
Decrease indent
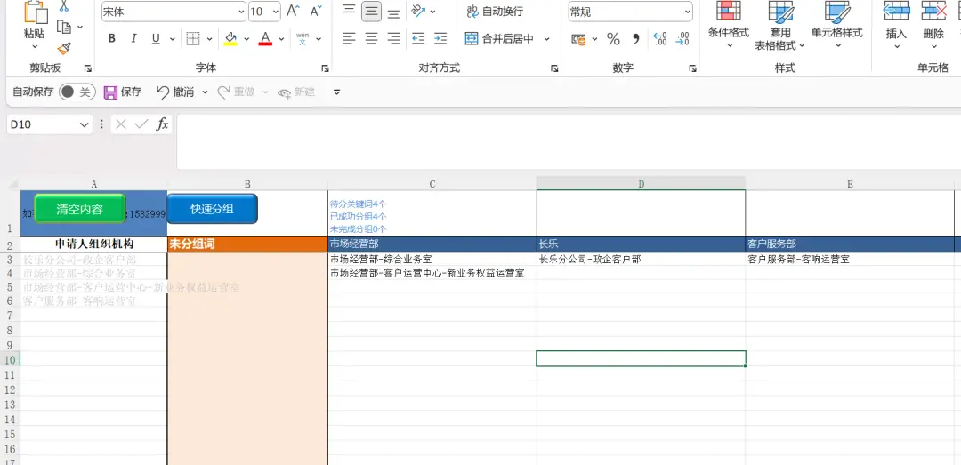[418, 38]
